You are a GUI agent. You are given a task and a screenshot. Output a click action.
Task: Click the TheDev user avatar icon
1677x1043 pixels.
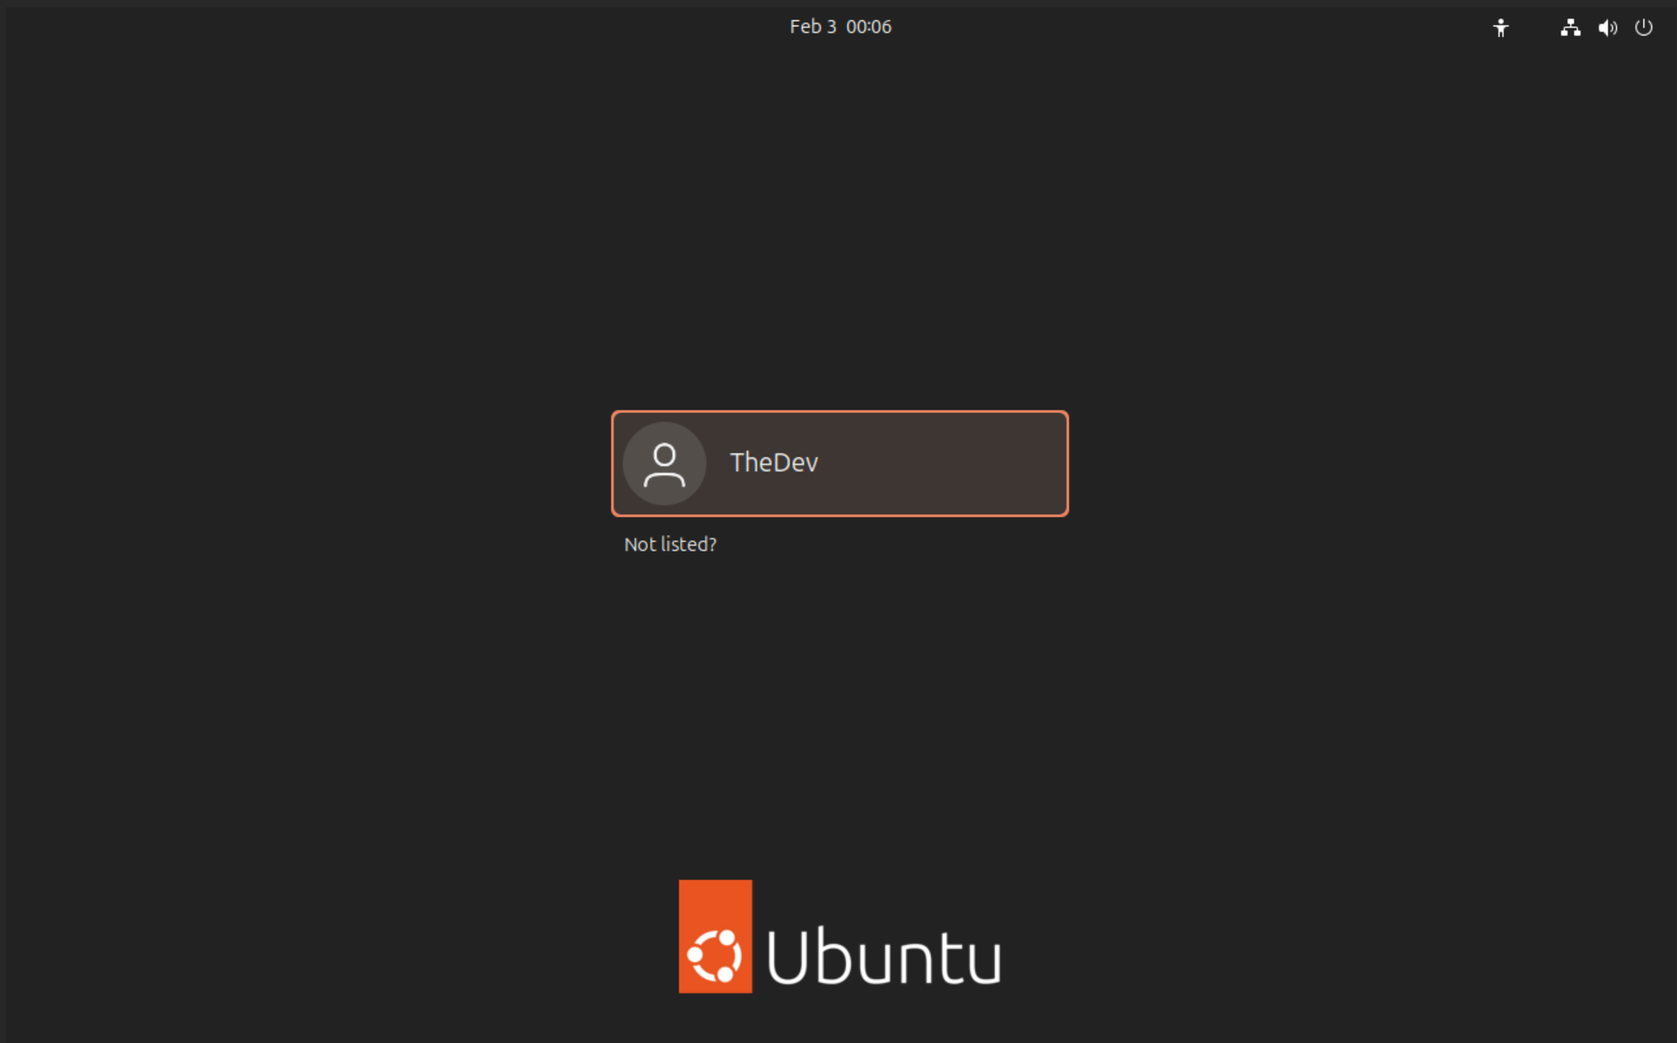664,464
